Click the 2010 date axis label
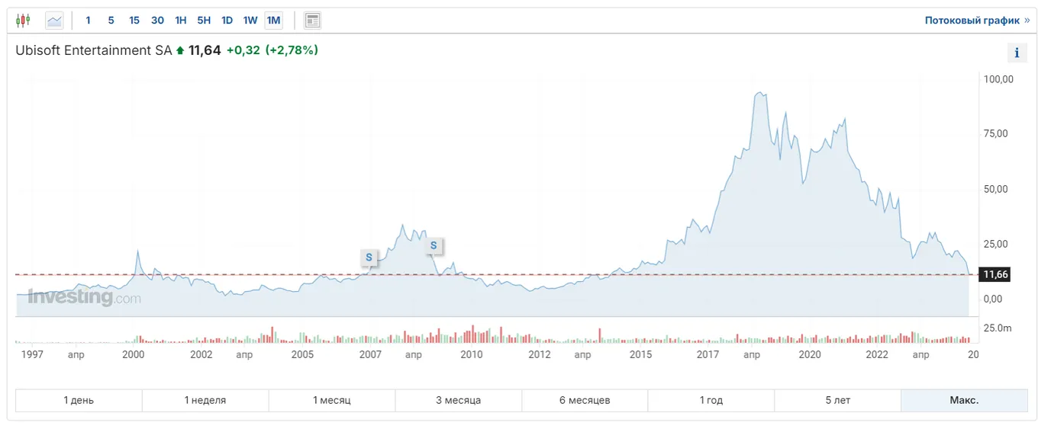Viewport: 1038px width, 432px height. [x=472, y=355]
